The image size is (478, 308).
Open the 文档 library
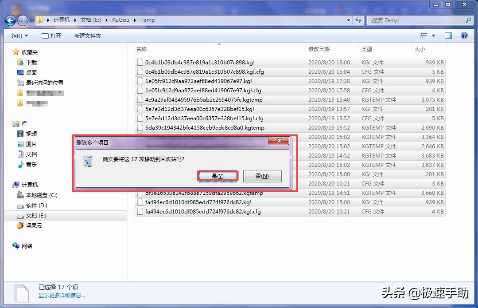[x=31, y=154]
